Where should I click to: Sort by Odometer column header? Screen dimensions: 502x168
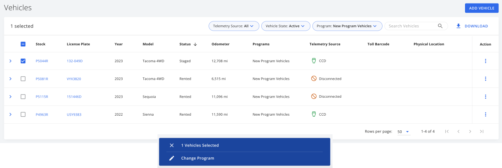(221, 44)
